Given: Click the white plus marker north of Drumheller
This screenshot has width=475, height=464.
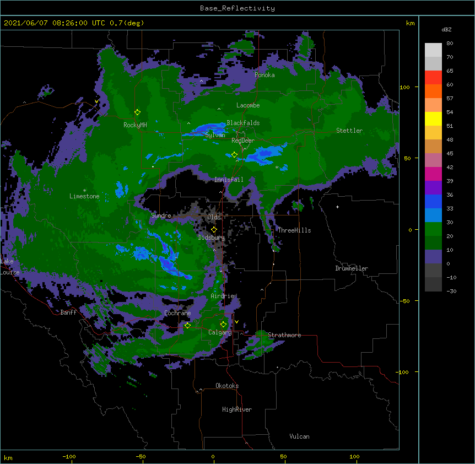Looking at the screenshot, I should (x=337, y=207).
